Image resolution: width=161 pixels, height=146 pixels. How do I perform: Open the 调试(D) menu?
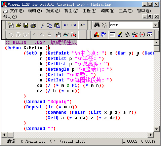click(108, 11)
